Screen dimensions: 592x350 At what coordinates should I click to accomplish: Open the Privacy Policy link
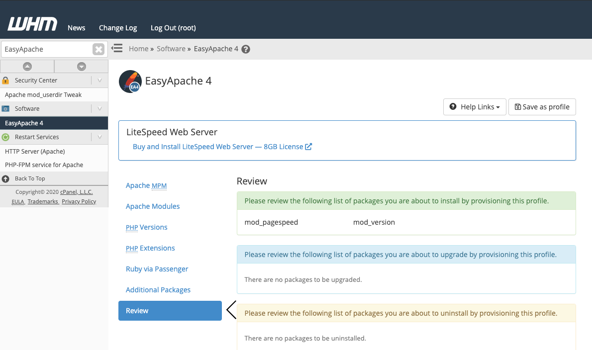point(79,201)
